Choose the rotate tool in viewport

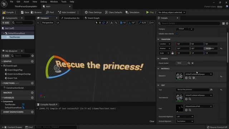[x=103, y=23]
